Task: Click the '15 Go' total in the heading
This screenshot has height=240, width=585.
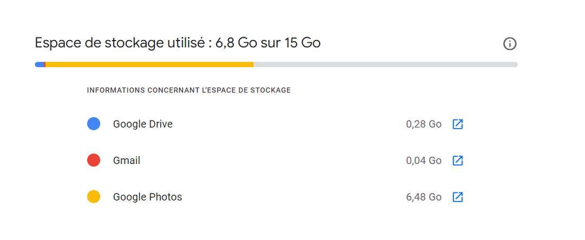Action: [x=302, y=43]
